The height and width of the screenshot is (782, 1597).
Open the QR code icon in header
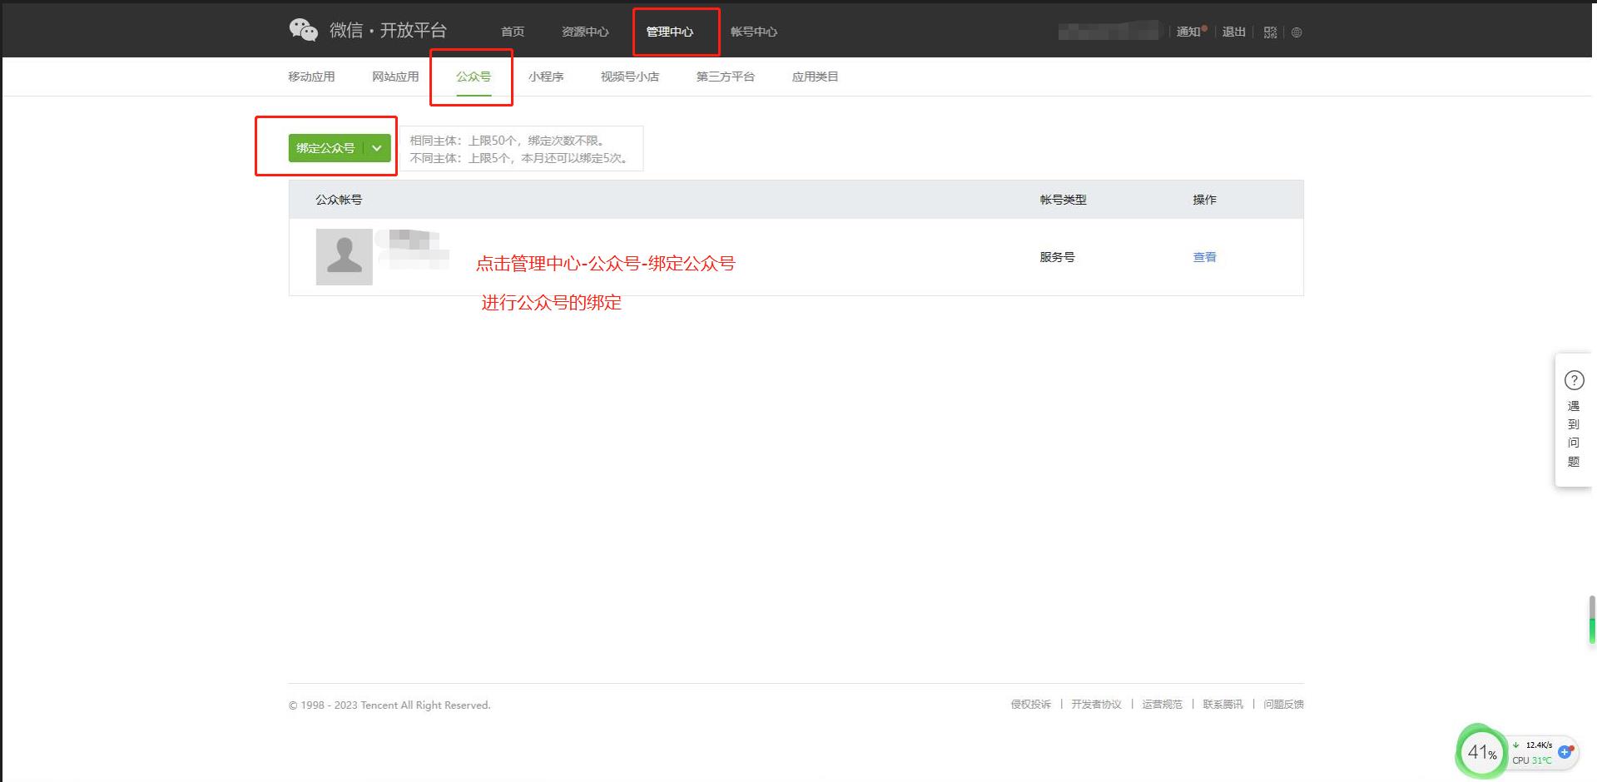[1269, 32]
